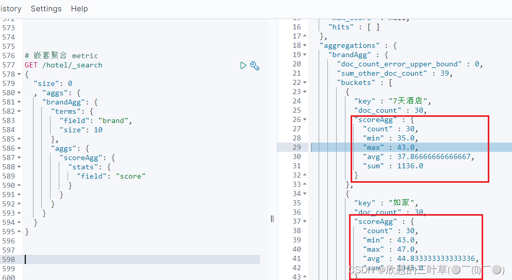Fold the closing brace at line 585

point(19,139)
